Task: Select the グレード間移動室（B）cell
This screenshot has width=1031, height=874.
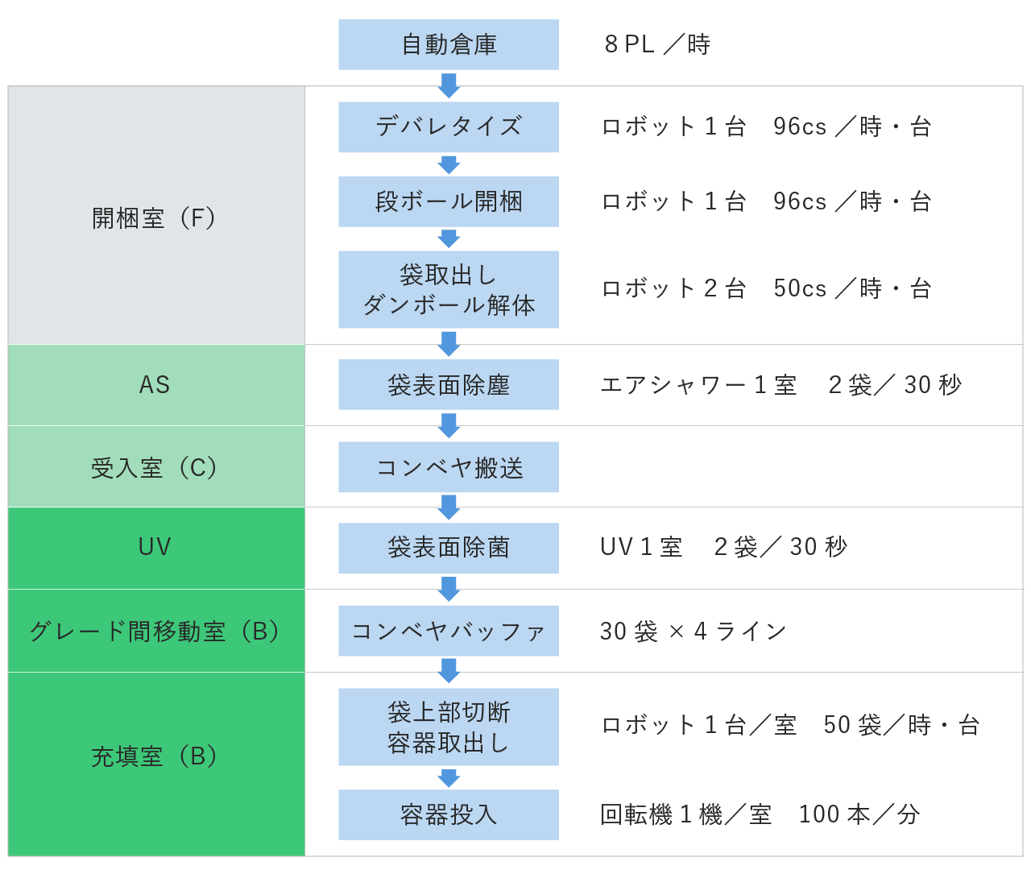Action: coord(156,631)
